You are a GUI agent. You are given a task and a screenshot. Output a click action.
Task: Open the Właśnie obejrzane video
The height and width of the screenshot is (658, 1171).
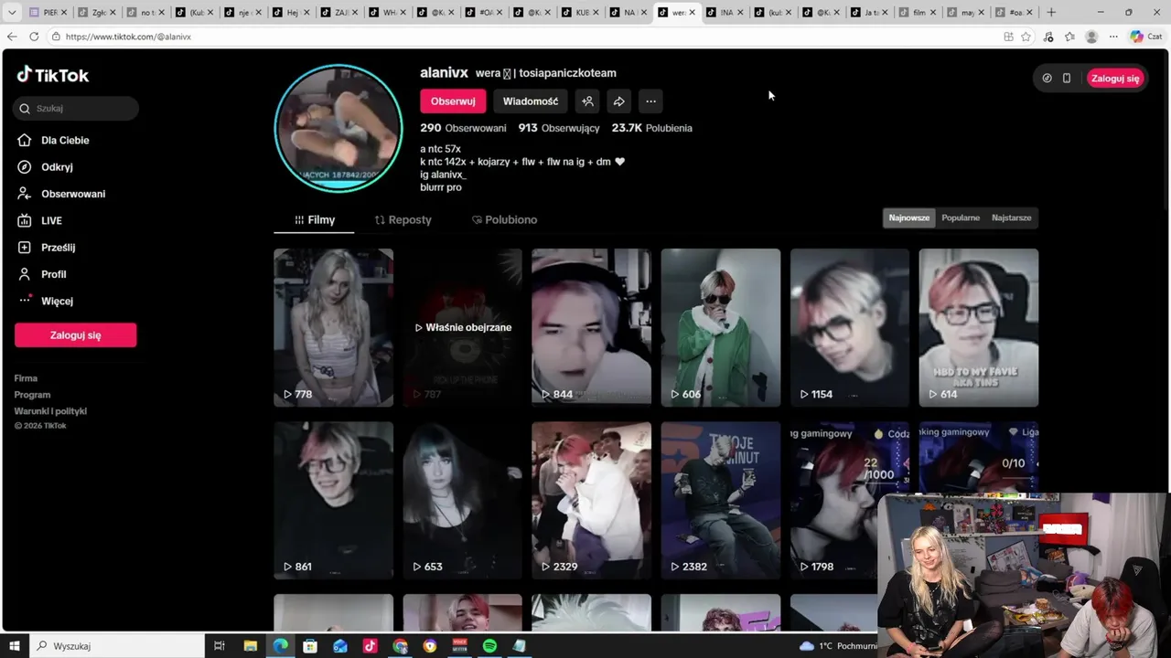(462, 327)
